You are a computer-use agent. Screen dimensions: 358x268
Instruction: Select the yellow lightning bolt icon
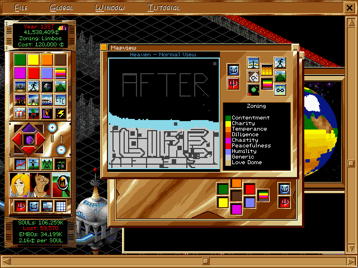pos(60,113)
